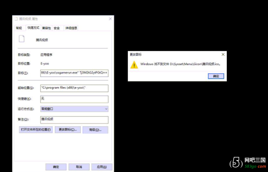
Task: Click the 应用程序 target type text
Action: [46, 55]
